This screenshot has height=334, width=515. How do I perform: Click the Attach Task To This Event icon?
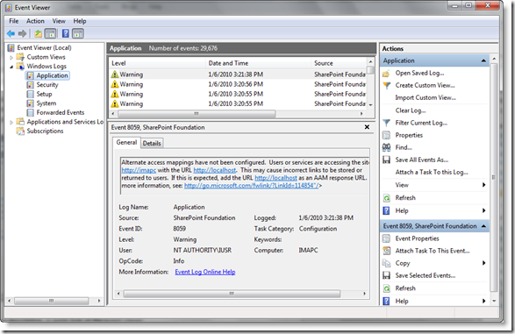point(387,251)
